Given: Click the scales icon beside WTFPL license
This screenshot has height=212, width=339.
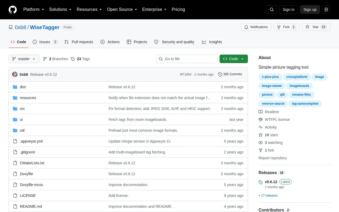Looking at the screenshot, I should click(x=261, y=120).
